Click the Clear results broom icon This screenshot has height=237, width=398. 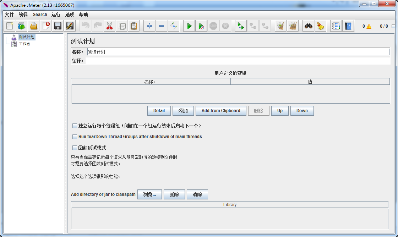pos(280,26)
